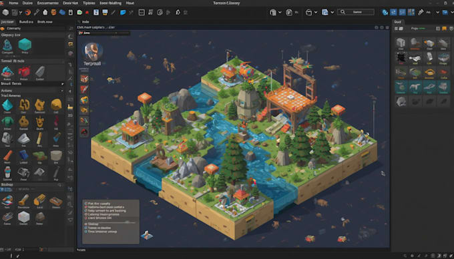Select the white cube asset in bottom-left section
This screenshot has width=454, height=259.
coord(23,216)
